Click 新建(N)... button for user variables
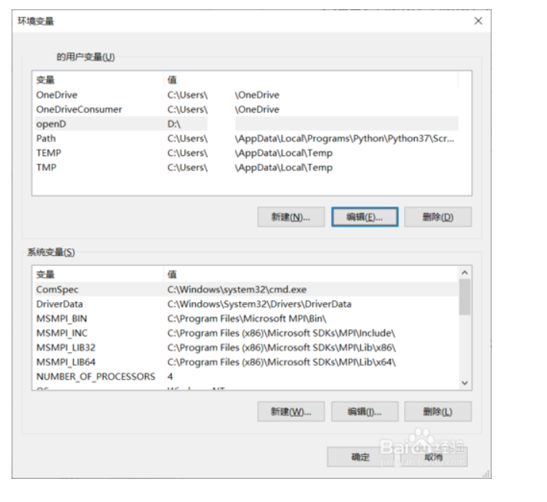The height and width of the screenshot is (502, 547). click(291, 217)
